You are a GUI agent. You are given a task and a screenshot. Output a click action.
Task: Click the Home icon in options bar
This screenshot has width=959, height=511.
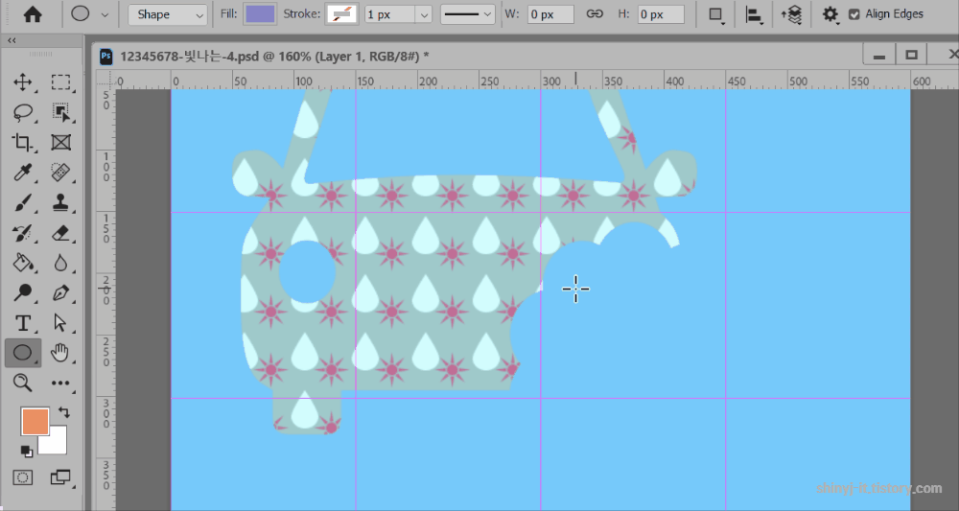(x=33, y=14)
